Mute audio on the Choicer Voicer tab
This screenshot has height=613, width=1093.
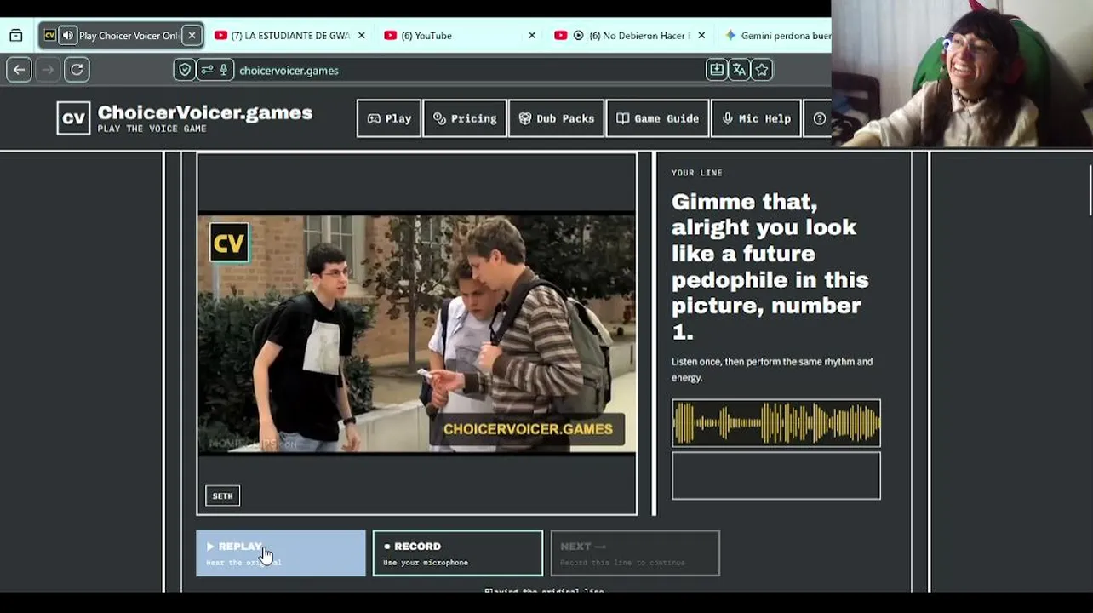pos(67,36)
